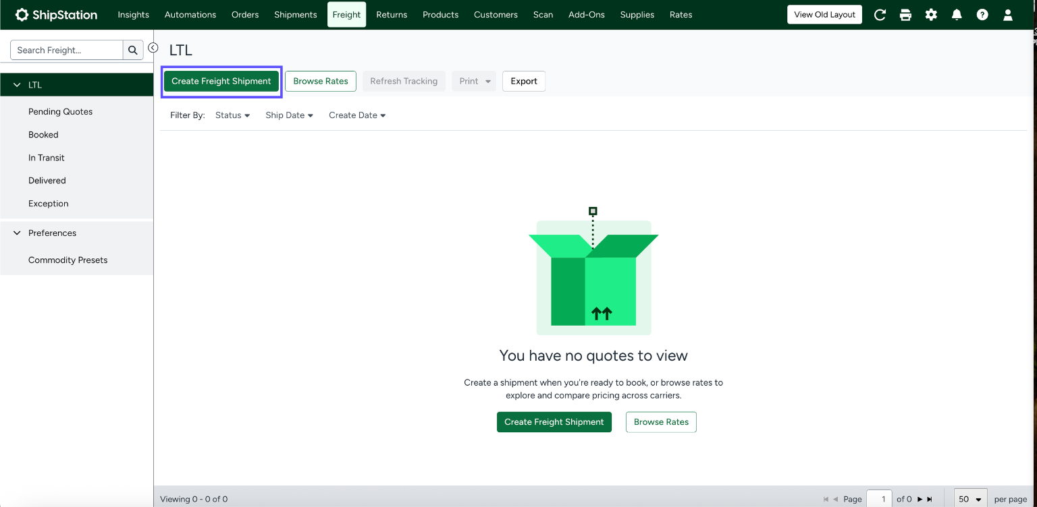
Task: Open the Print dropdown
Action: click(474, 81)
